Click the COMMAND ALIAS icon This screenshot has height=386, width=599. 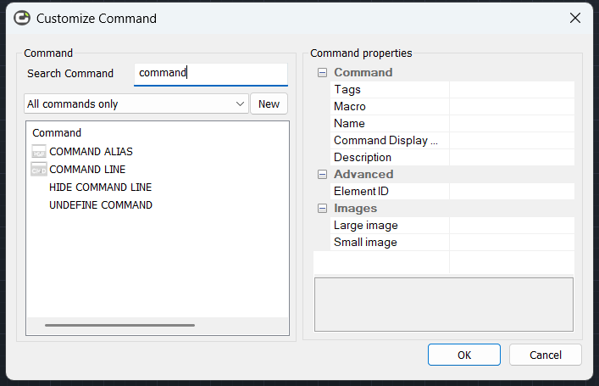click(x=39, y=152)
